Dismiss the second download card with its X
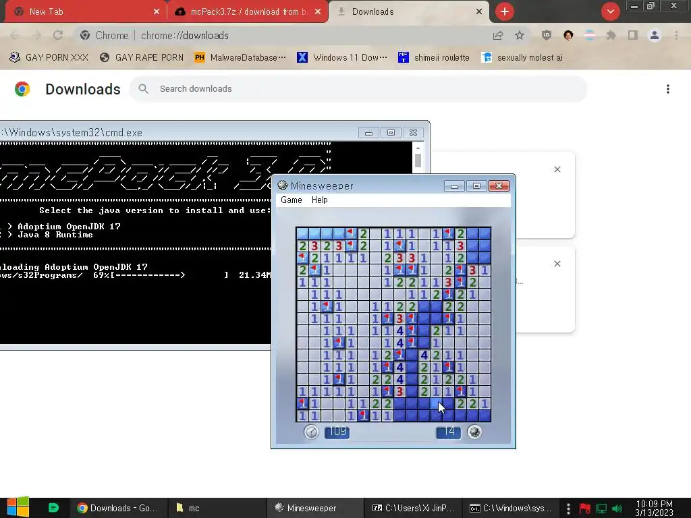Viewport: 691px width, 518px height. (x=557, y=264)
